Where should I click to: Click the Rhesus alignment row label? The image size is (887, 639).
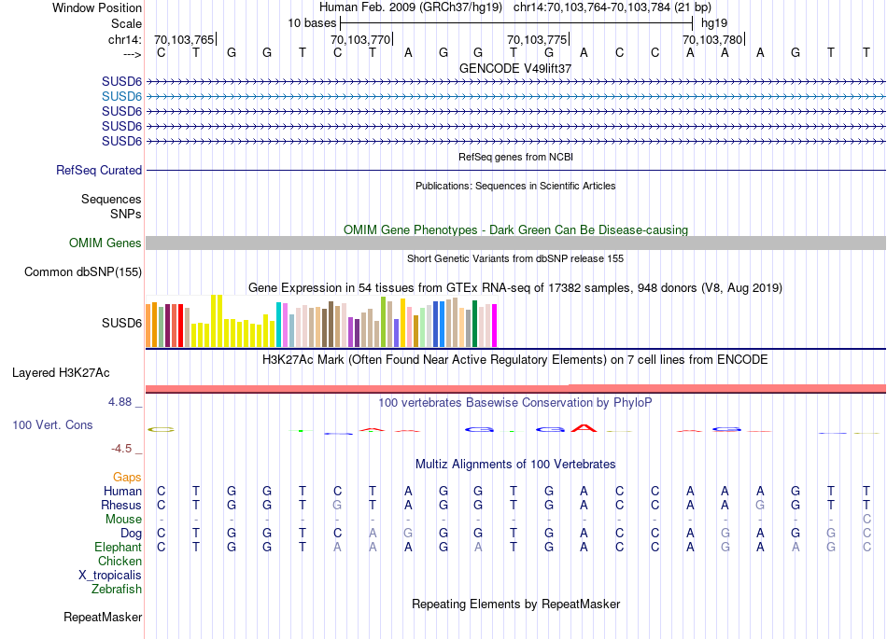[121, 506]
